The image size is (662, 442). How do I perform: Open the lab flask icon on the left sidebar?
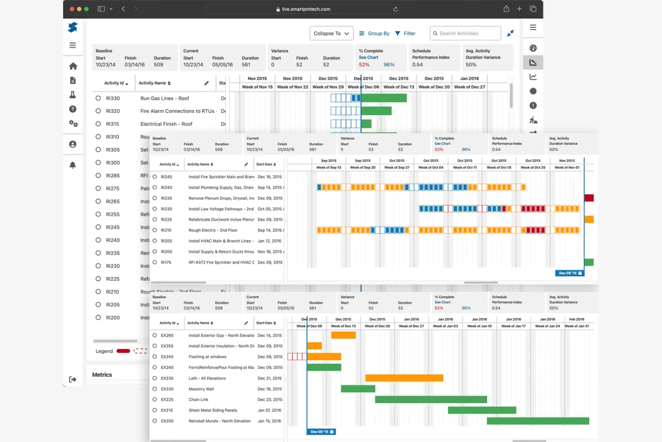click(73, 94)
